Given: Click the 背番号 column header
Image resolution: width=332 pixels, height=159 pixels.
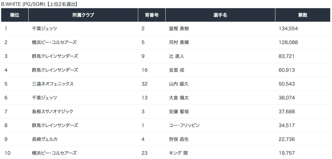Looking at the screenshot, I should (x=152, y=15).
